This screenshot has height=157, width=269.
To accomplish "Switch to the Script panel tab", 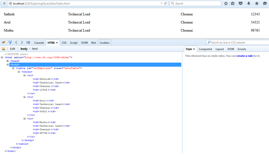I will click(x=74, y=43).
